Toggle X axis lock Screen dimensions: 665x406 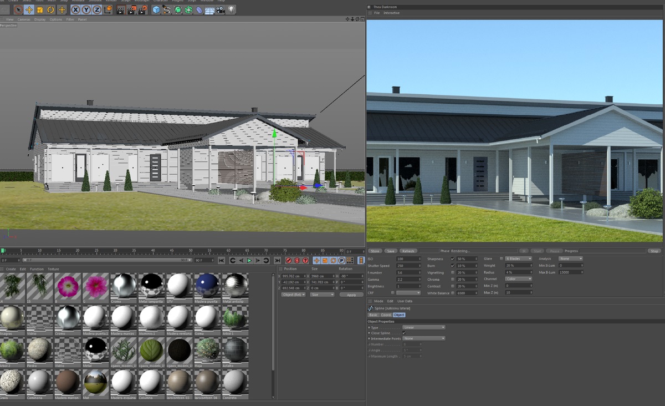tap(76, 9)
